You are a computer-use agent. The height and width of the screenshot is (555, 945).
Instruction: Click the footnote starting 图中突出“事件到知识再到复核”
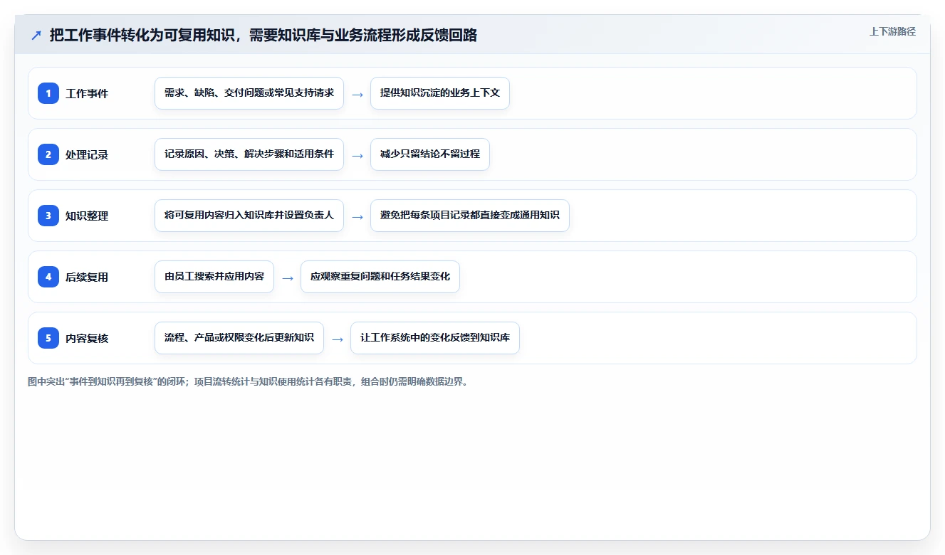[248, 381]
